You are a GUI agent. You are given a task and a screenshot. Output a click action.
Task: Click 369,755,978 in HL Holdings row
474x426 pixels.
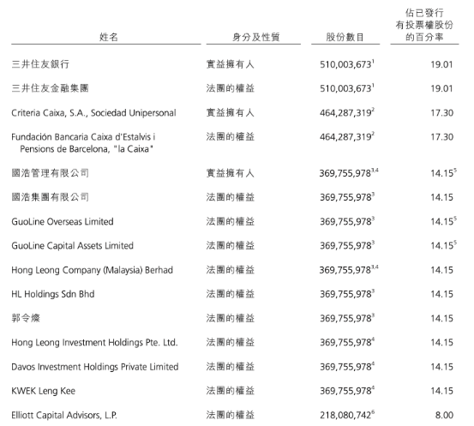point(345,294)
